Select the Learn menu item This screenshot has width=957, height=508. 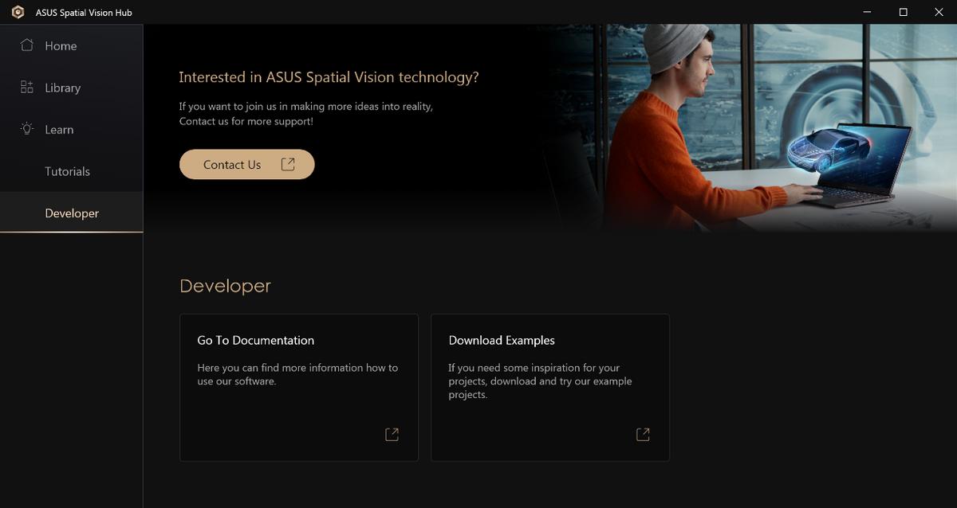72,129
